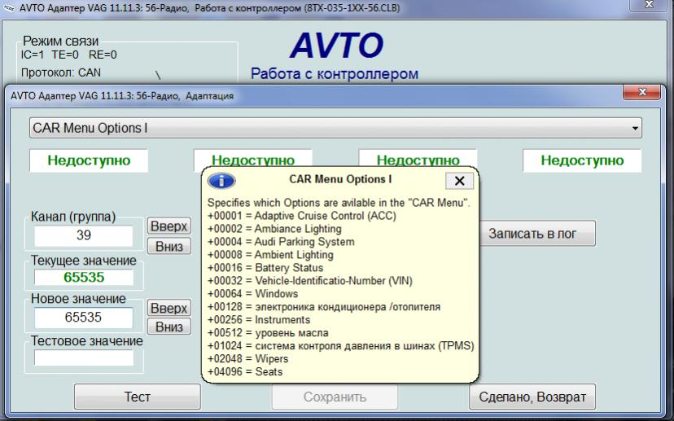The height and width of the screenshot is (421, 674).
Task: Click the dropdown arrow of channel selector
Action: click(635, 128)
